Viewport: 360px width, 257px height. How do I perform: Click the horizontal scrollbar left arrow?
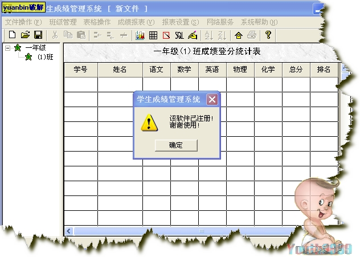click(x=69, y=231)
